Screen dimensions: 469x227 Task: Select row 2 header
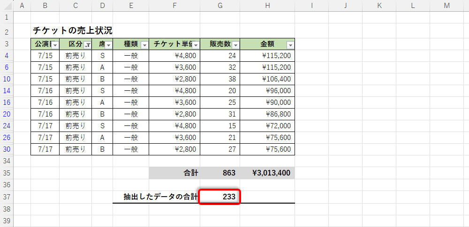pos(7,30)
